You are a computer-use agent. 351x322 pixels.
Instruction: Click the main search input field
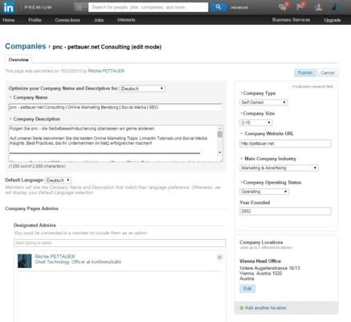pyautogui.click(x=149, y=7)
